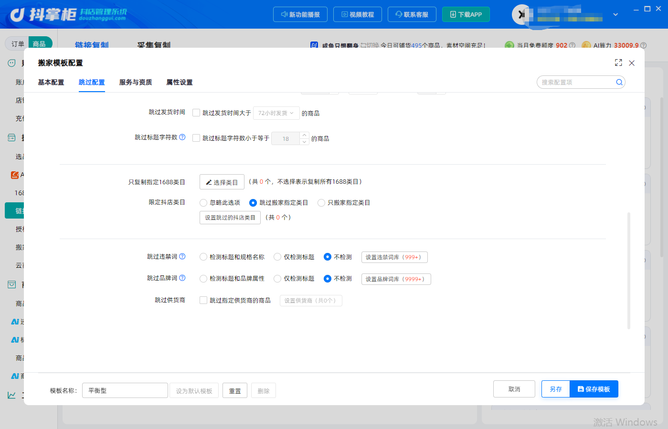Click the search magnifier icon in config search

pyautogui.click(x=619, y=82)
